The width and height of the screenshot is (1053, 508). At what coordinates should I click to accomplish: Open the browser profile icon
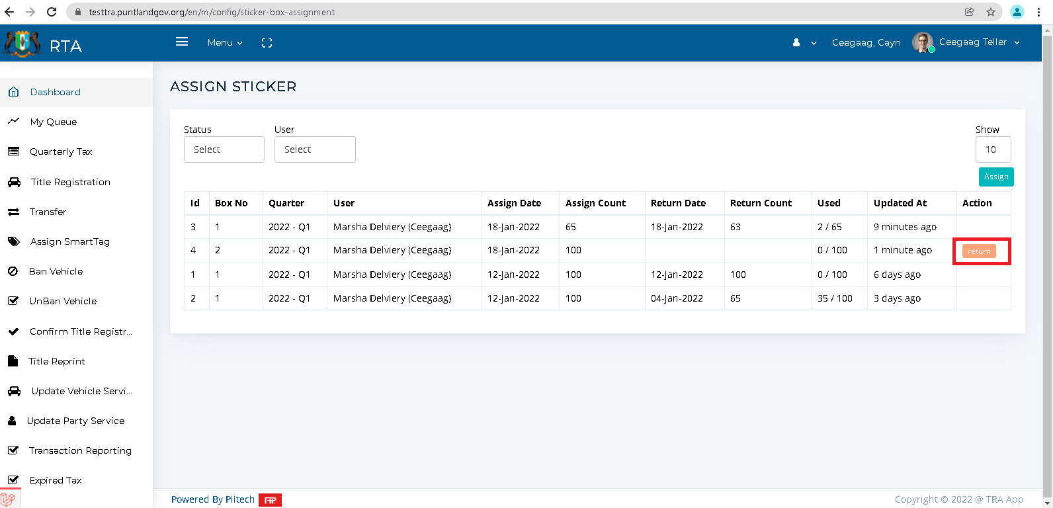(1017, 12)
